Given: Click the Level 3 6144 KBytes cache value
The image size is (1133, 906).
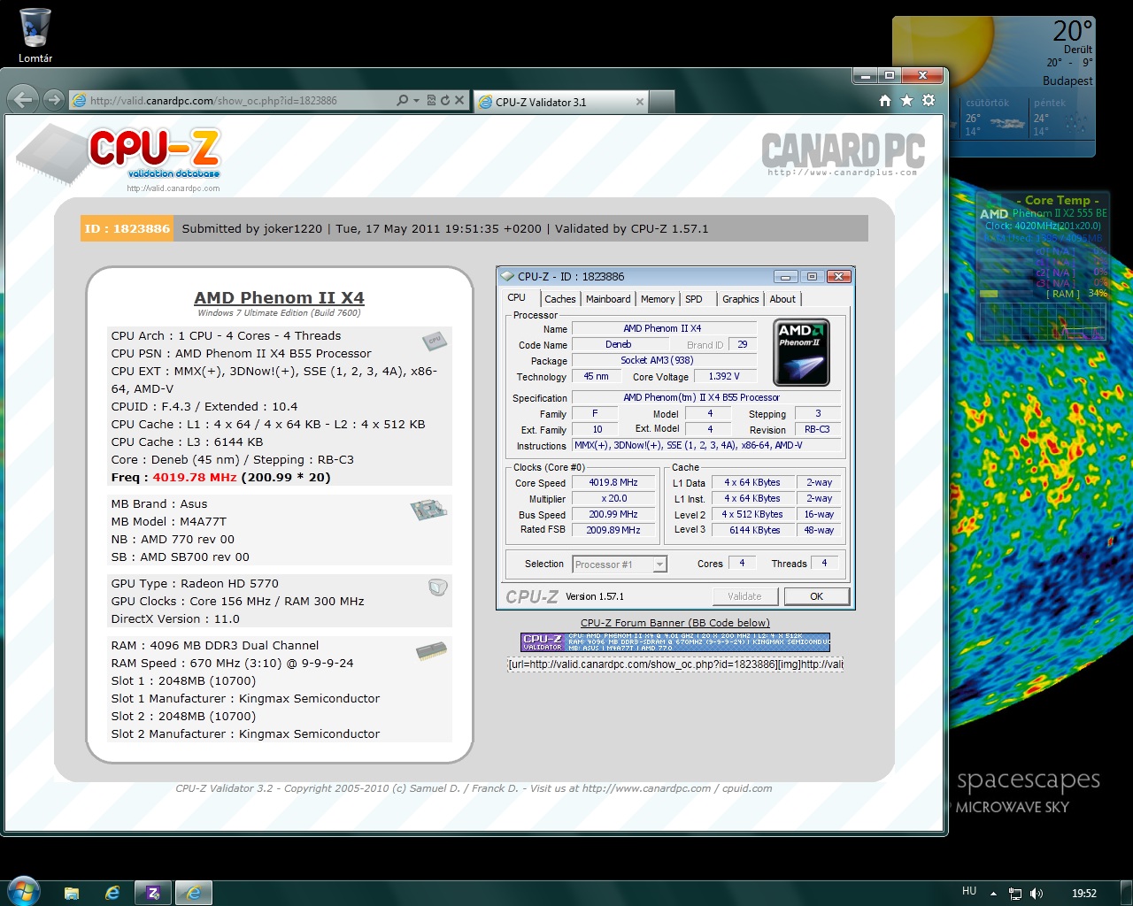Looking at the screenshot, I should pyautogui.click(x=755, y=530).
